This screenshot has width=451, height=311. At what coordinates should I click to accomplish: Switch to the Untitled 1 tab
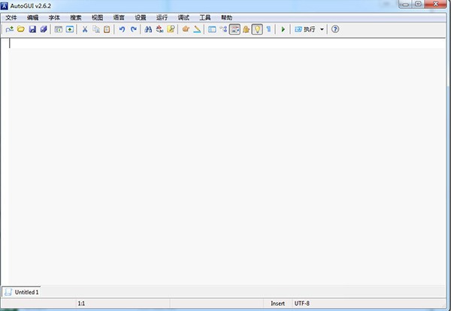click(x=22, y=291)
